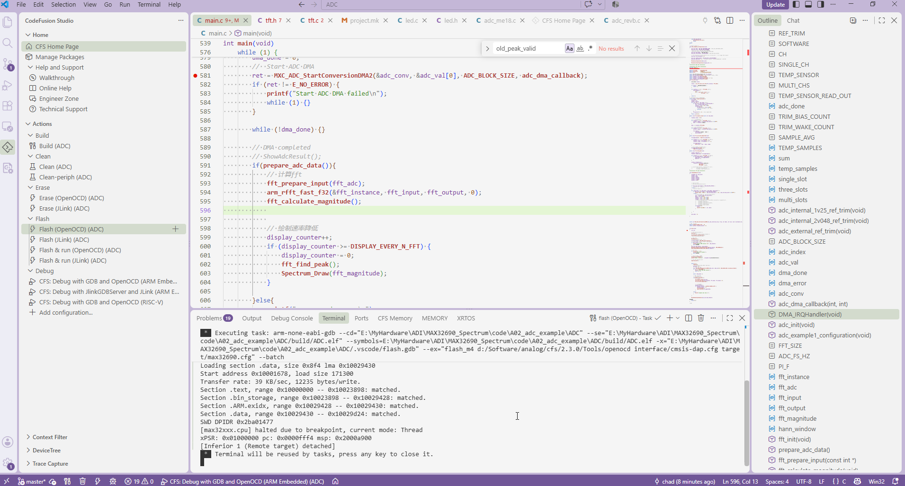Switch to the Chat tab
905x486 pixels.
tap(793, 20)
